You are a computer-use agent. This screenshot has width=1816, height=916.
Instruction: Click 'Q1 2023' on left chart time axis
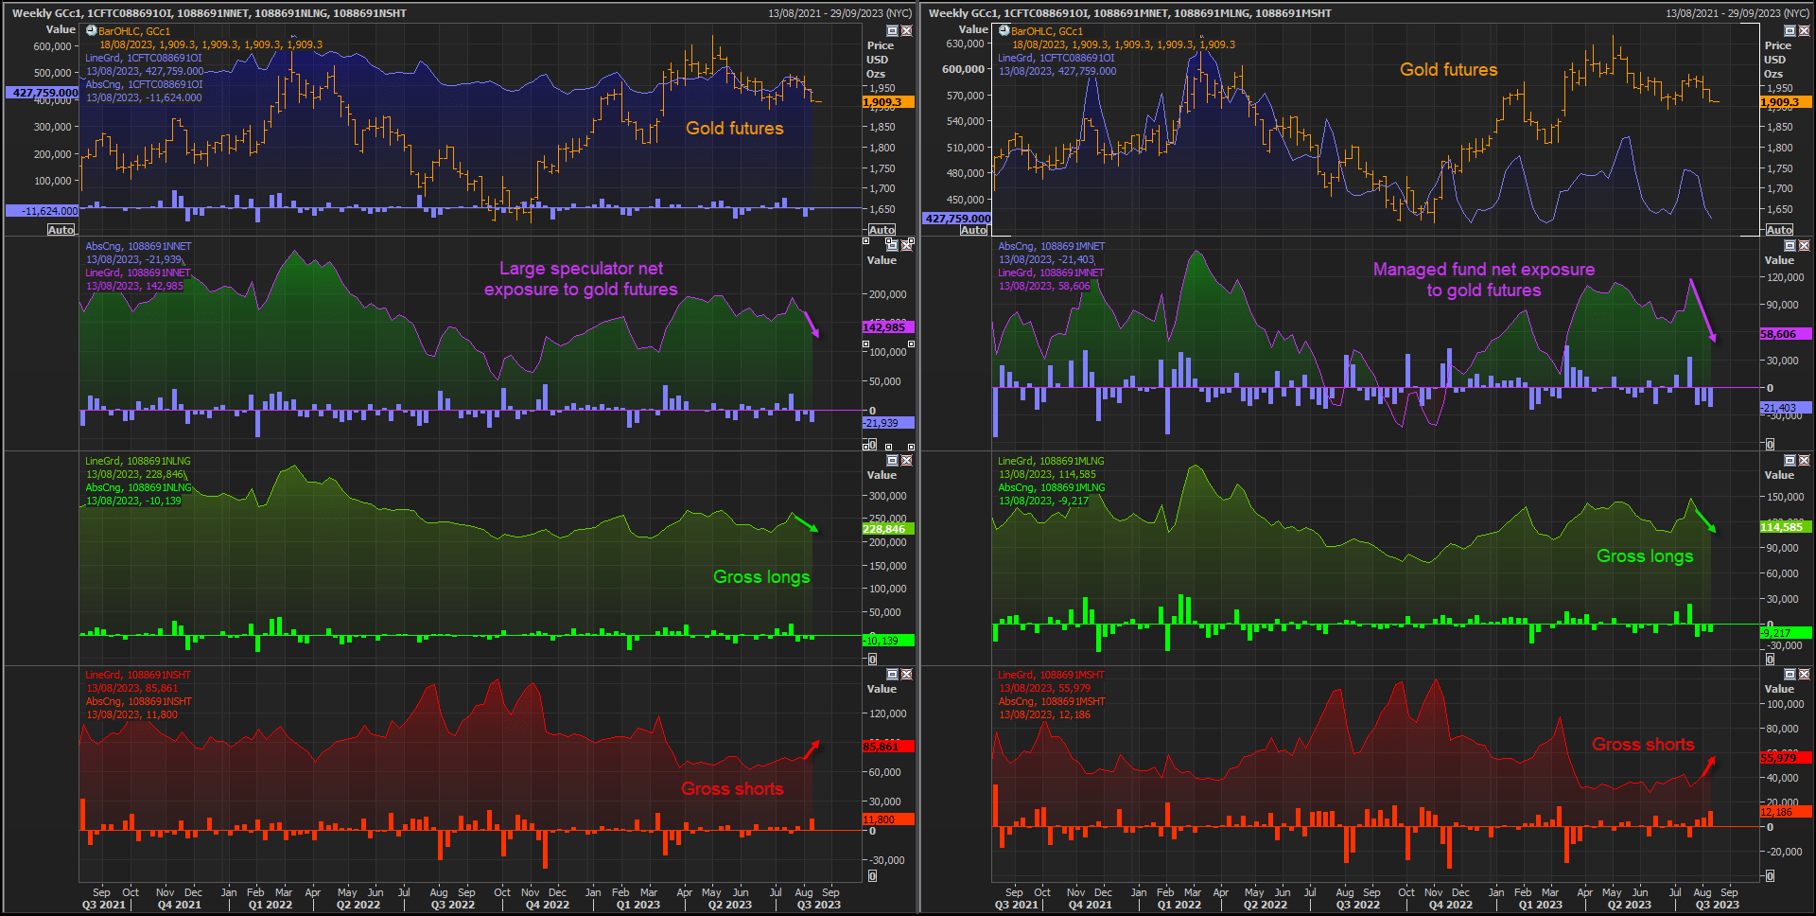638,905
